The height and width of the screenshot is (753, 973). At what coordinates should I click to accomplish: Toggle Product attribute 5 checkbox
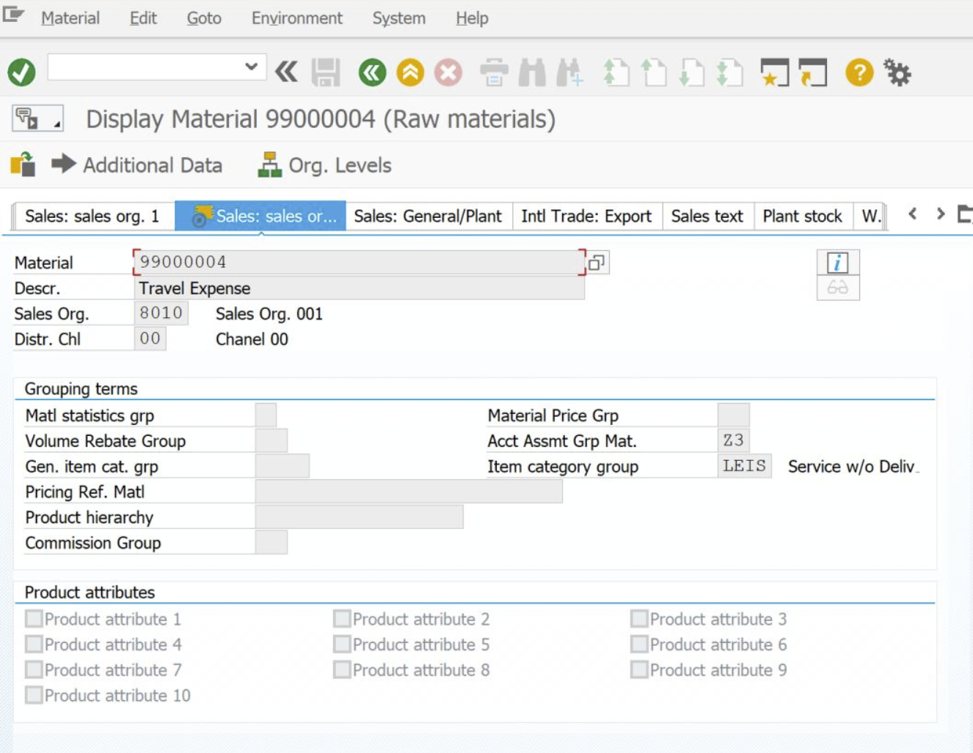coord(342,644)
